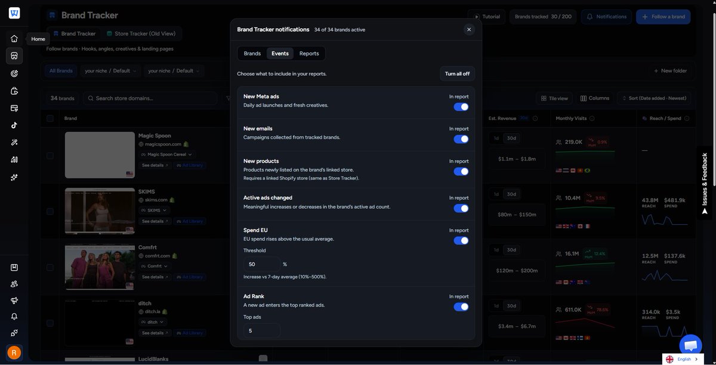
Task: Switch to the Brands tab in dialog
Action: (252, 54)
